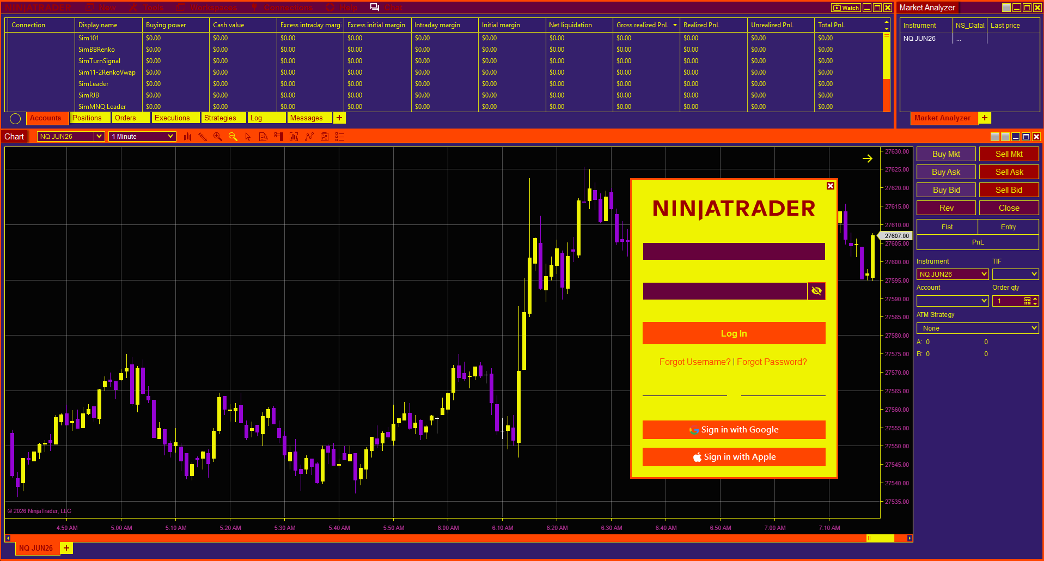Click Sign in with Google
The width and height of the screenshot is (1044, 561).
[734, 430]
